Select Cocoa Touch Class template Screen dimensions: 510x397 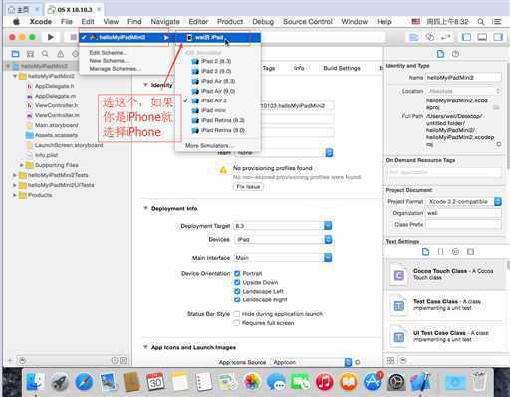pos(446,274)
